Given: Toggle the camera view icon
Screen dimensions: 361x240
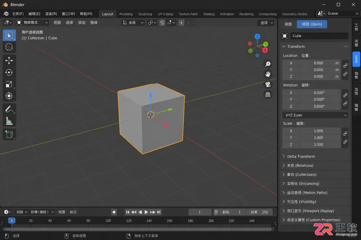Looking at the screenshot, I should coord(268,84).
